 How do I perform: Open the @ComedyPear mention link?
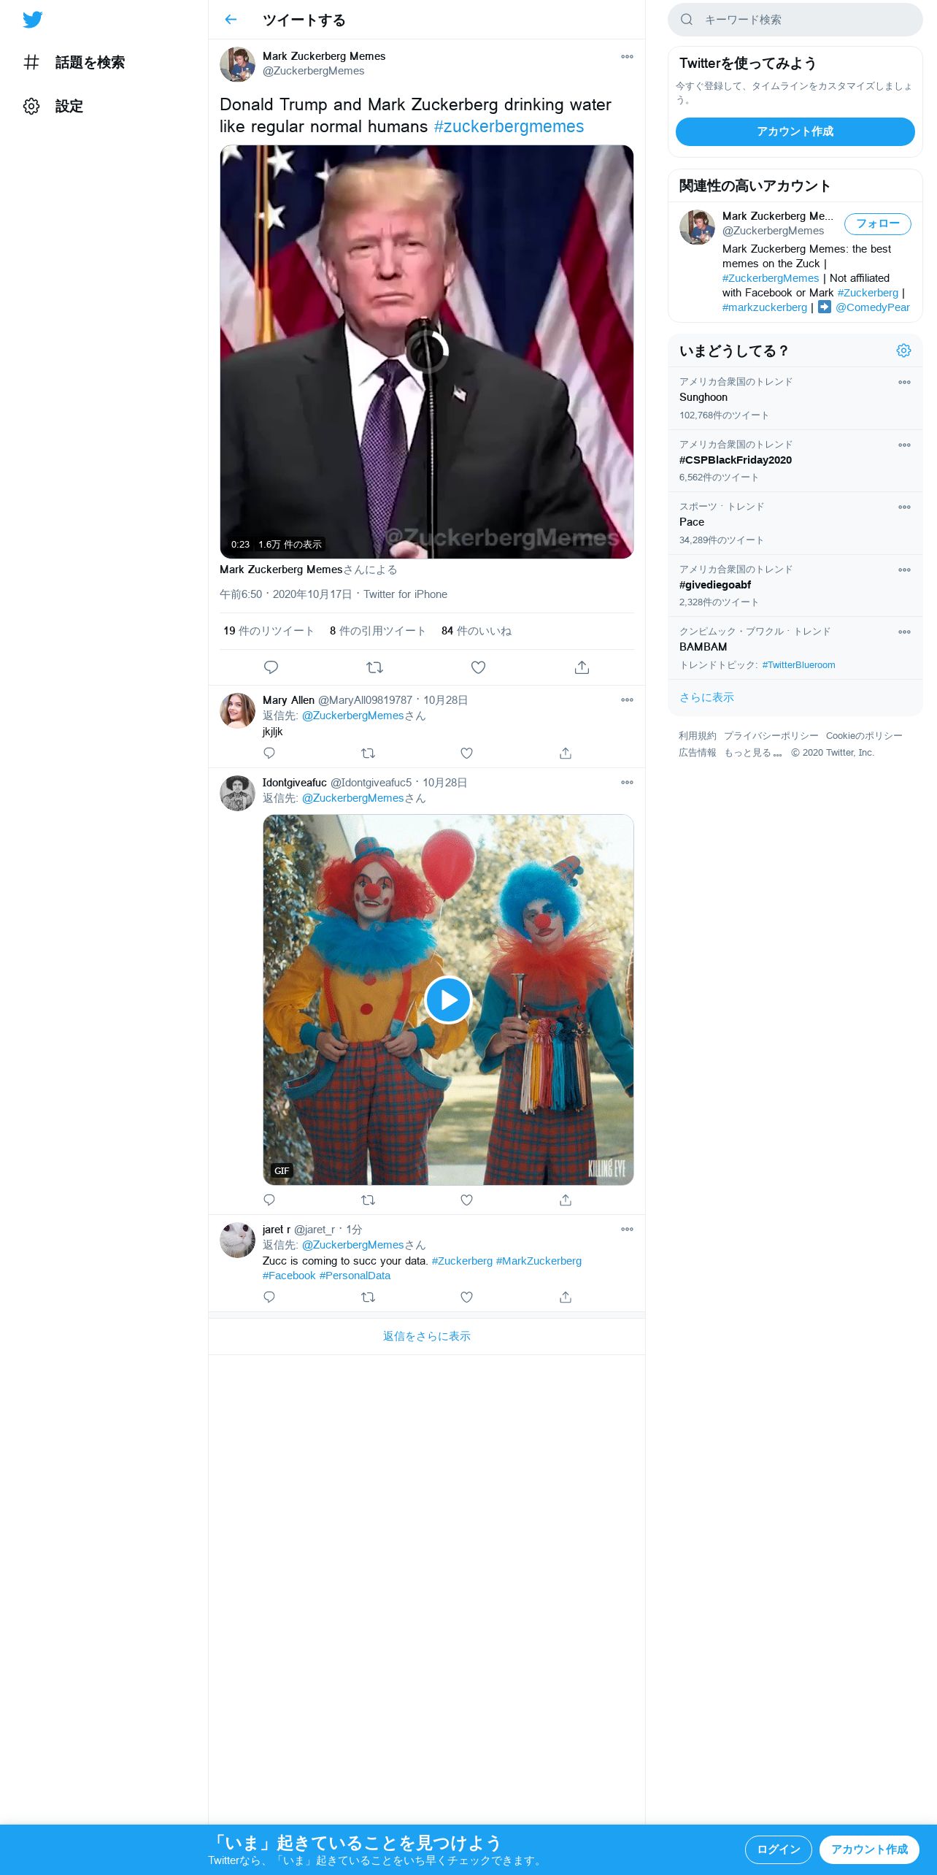(x=873, y=307)
